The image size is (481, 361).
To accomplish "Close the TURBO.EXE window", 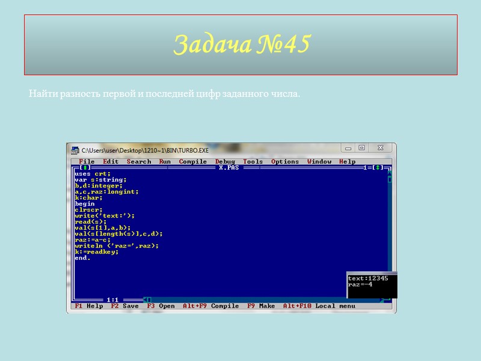I will pyautogui.click(x=381, y=148).
